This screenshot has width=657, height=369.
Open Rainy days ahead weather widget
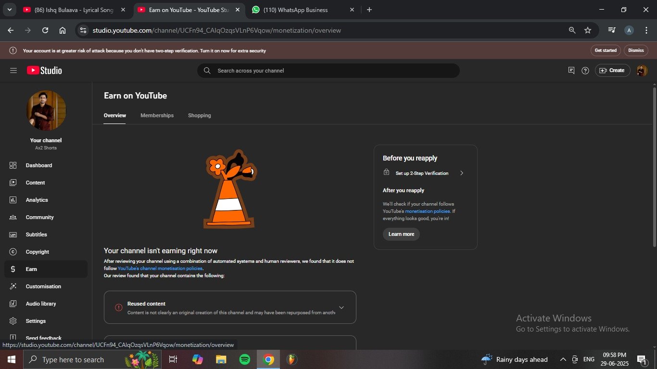[514, 359]
